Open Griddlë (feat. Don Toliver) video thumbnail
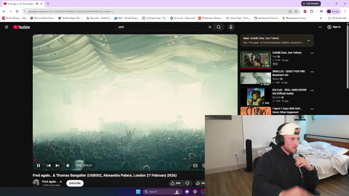The width and height of the screenshot is (349, 196). pos(255,59)
